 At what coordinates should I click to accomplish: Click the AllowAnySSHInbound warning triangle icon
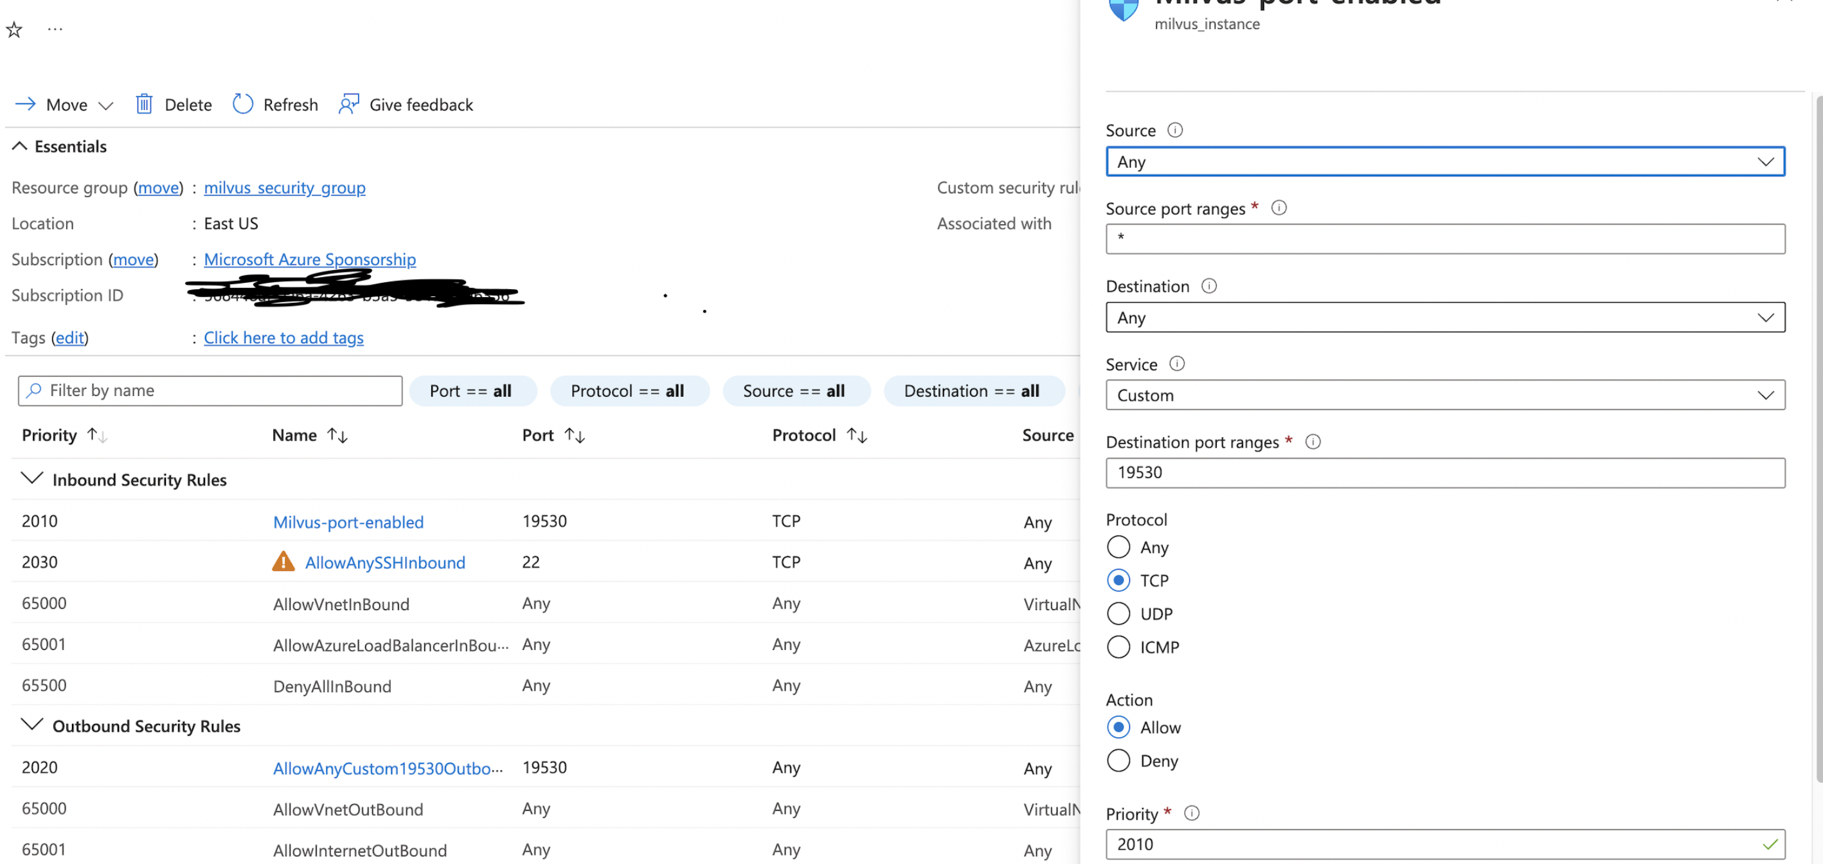(x=283, y=561)
